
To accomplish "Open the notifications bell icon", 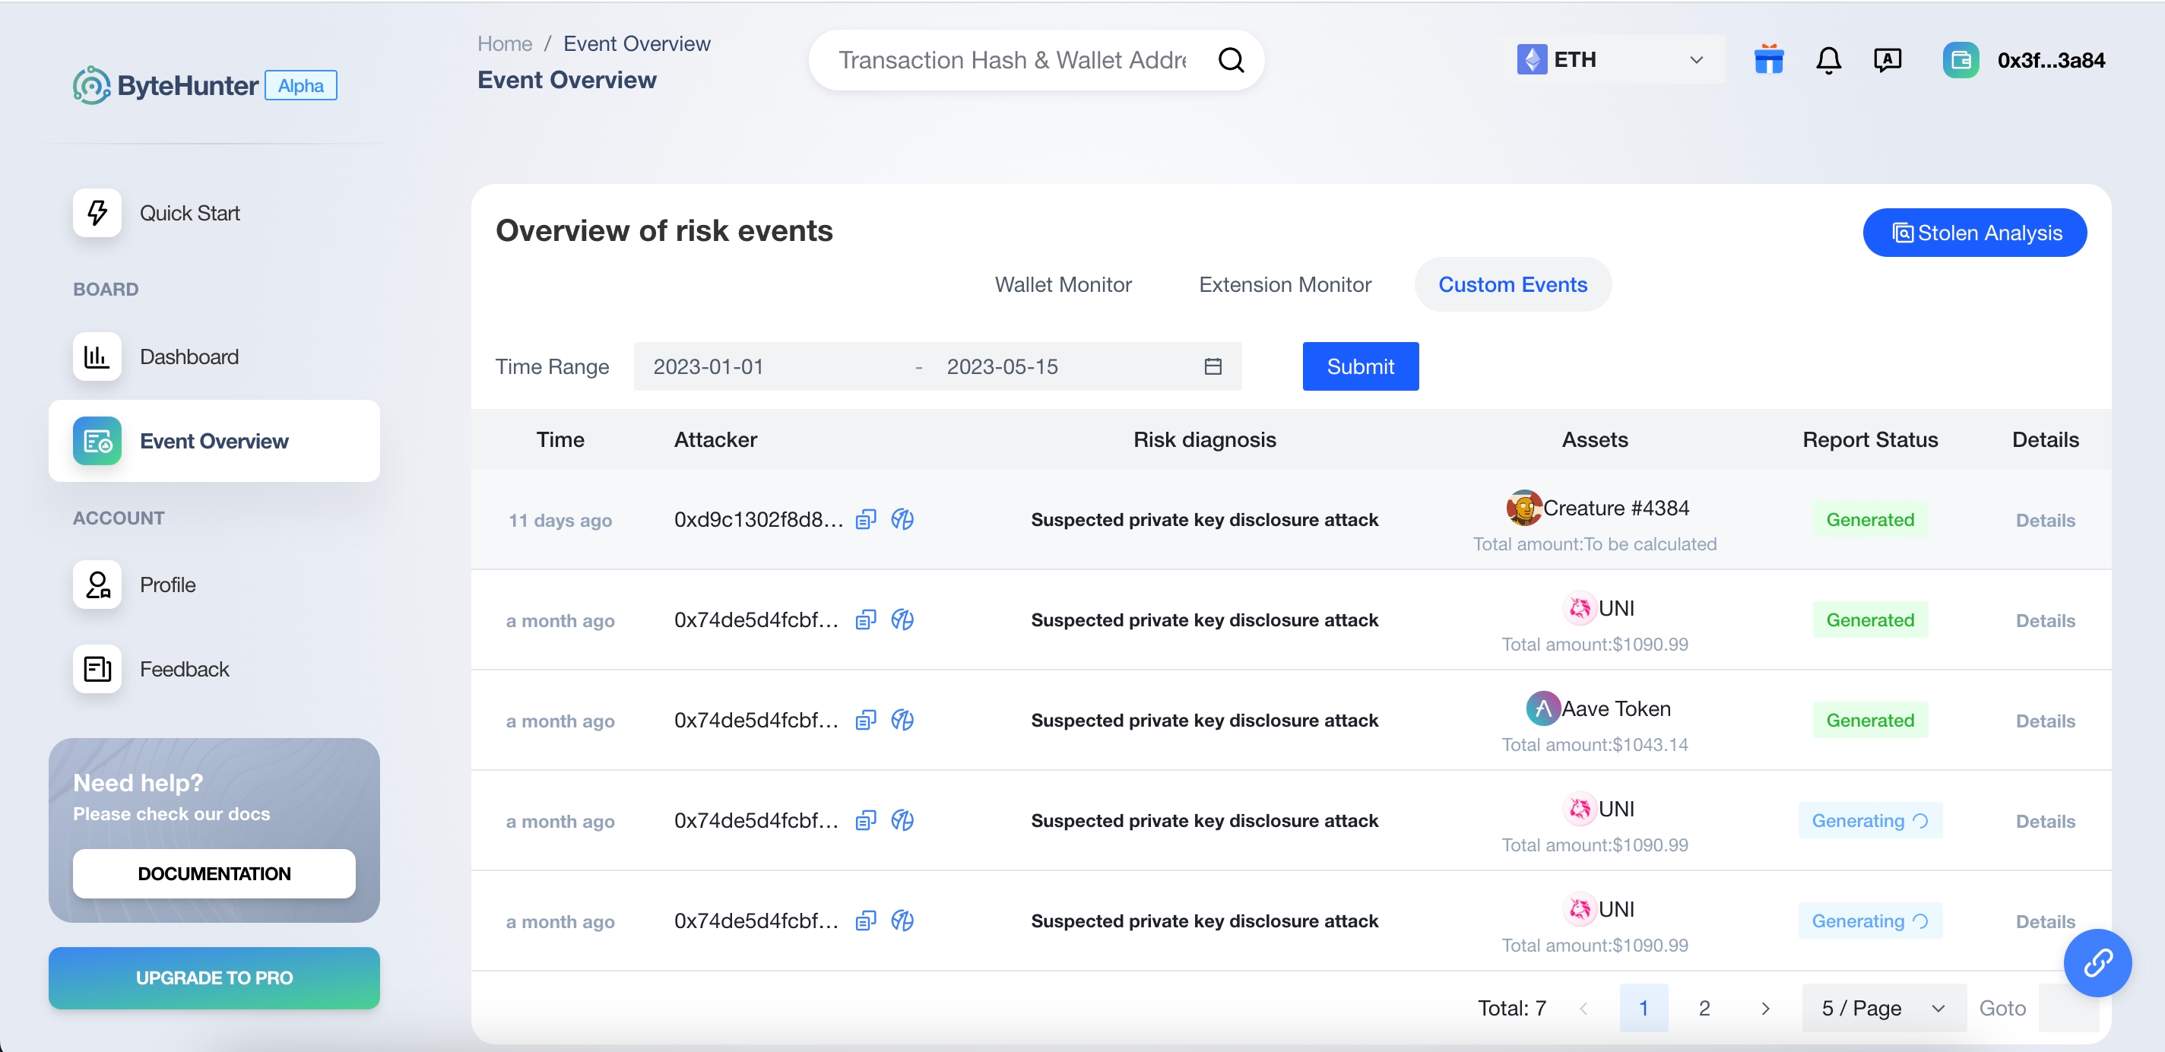I will coord(1828,61).
